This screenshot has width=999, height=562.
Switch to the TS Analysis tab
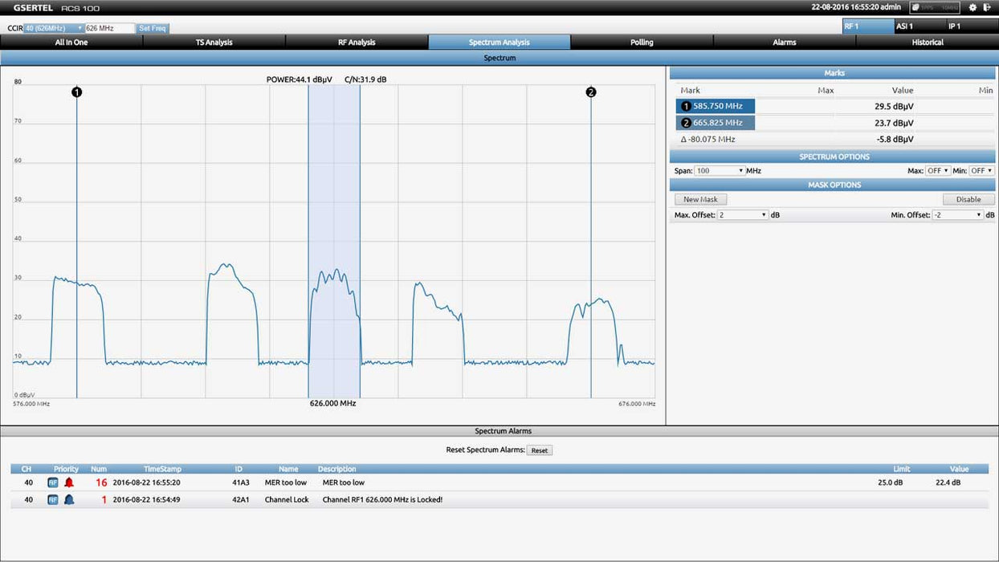(214, 42)
